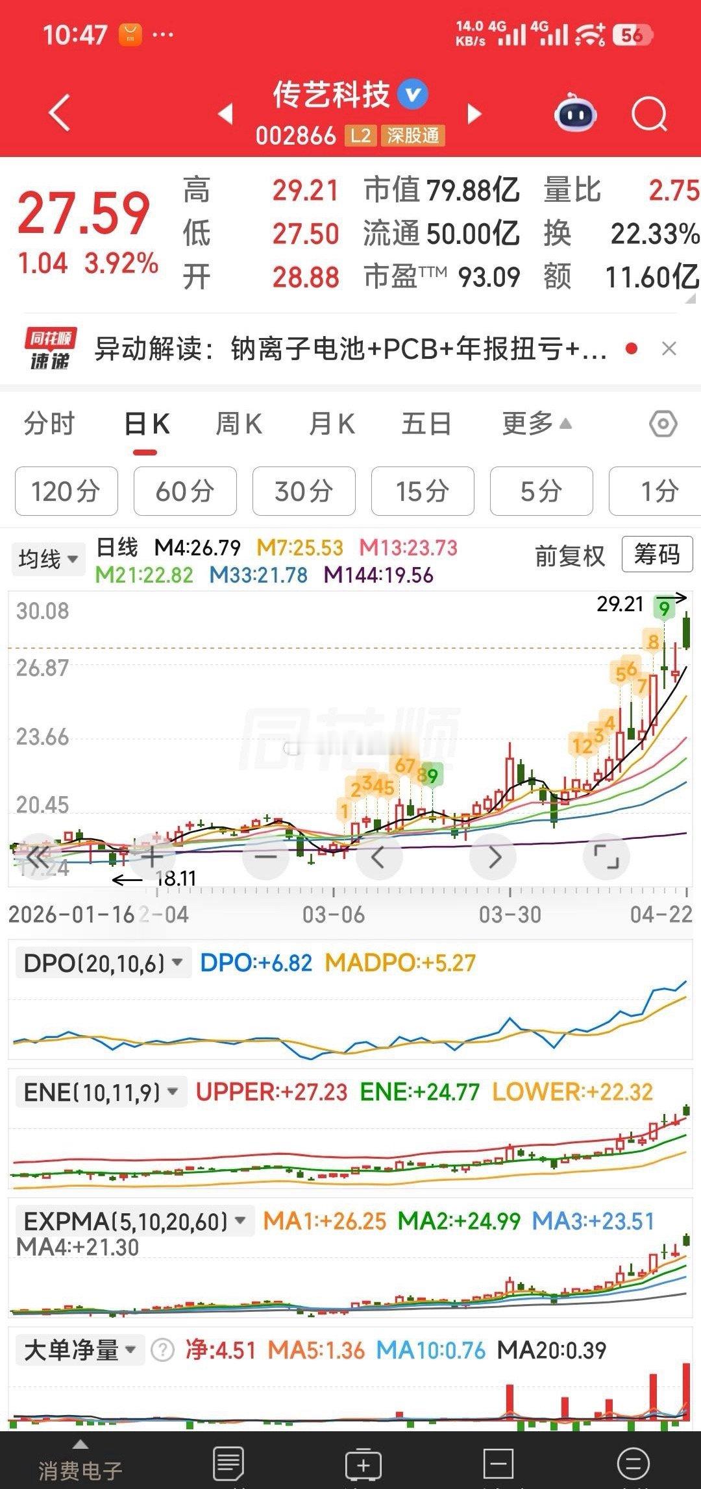Image resolution: width=701 pixels, height=1489 pixels.
Task: Select the 15分 interval
Action: coord(423,491)
